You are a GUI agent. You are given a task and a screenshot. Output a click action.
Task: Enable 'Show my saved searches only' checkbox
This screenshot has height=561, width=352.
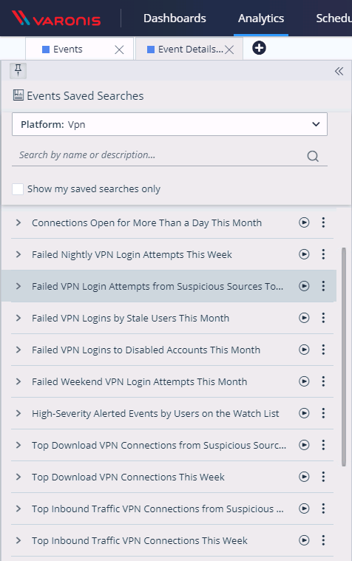coord(18,189)
